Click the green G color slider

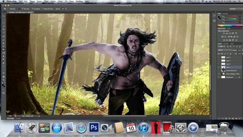point(230,19)
